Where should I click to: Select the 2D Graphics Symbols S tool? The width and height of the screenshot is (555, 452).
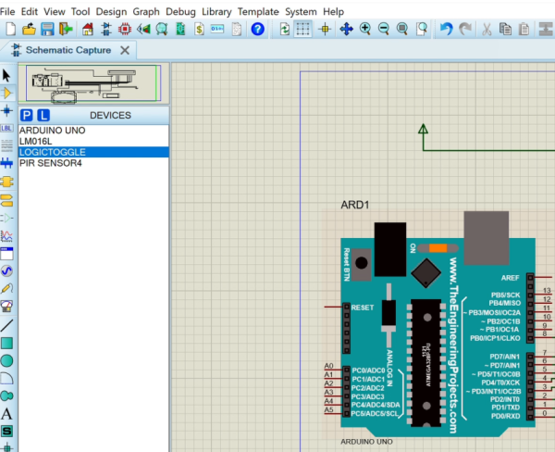(6, 432)
